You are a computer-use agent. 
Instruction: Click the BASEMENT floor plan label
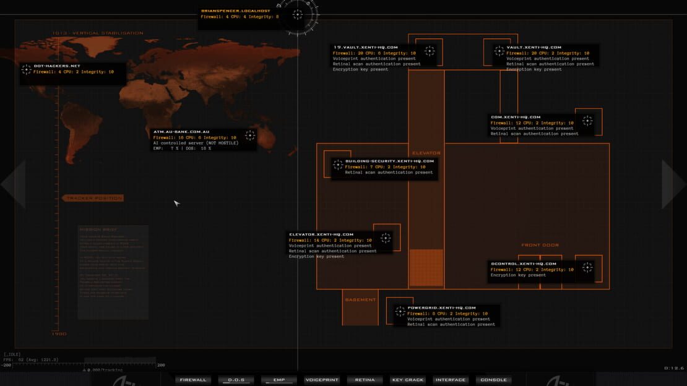360,299
